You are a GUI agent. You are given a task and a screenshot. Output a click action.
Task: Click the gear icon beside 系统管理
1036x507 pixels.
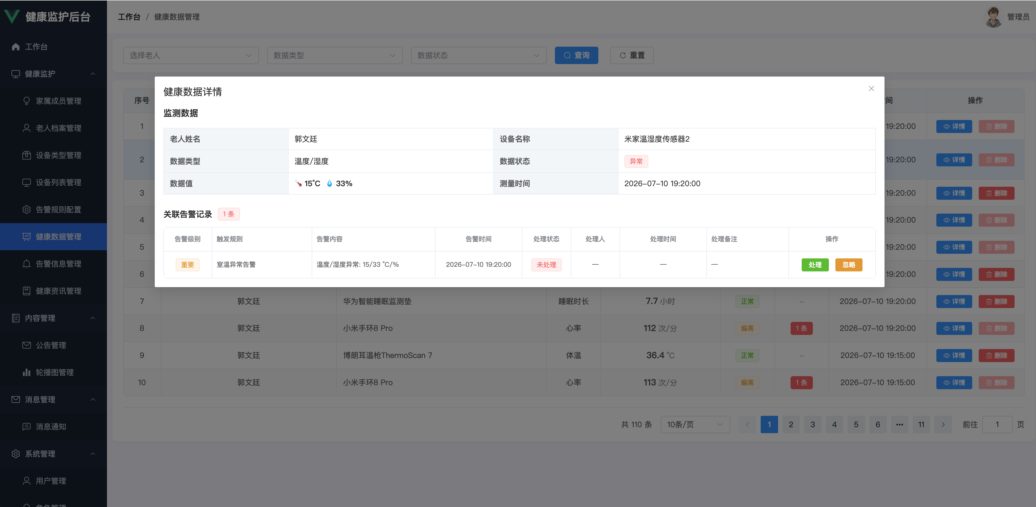(x=16, y=454)
